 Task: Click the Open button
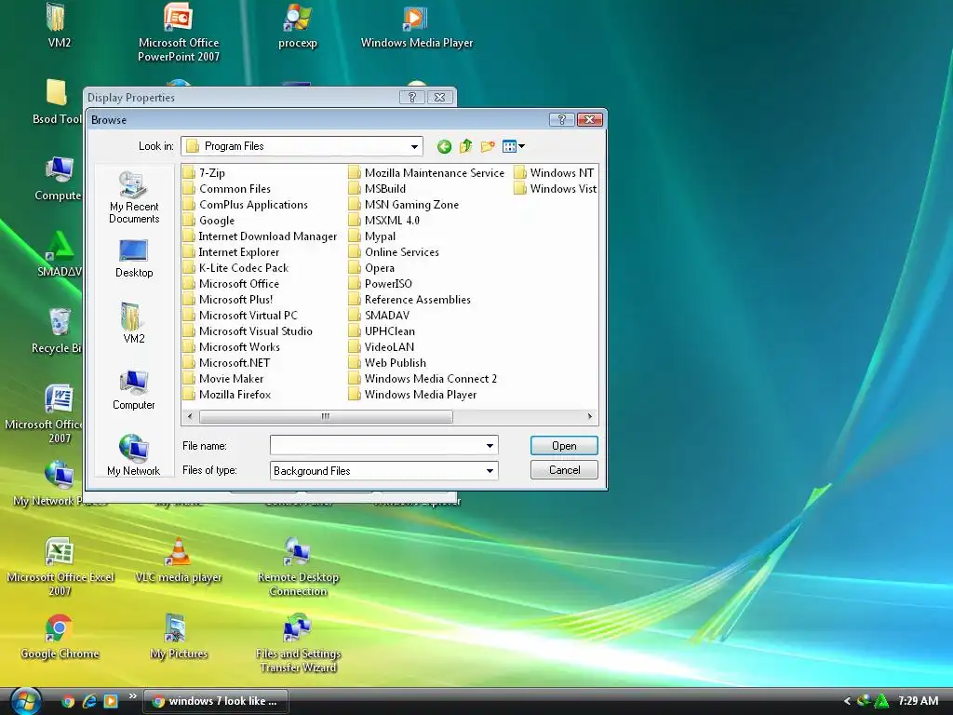coord(564,446)
